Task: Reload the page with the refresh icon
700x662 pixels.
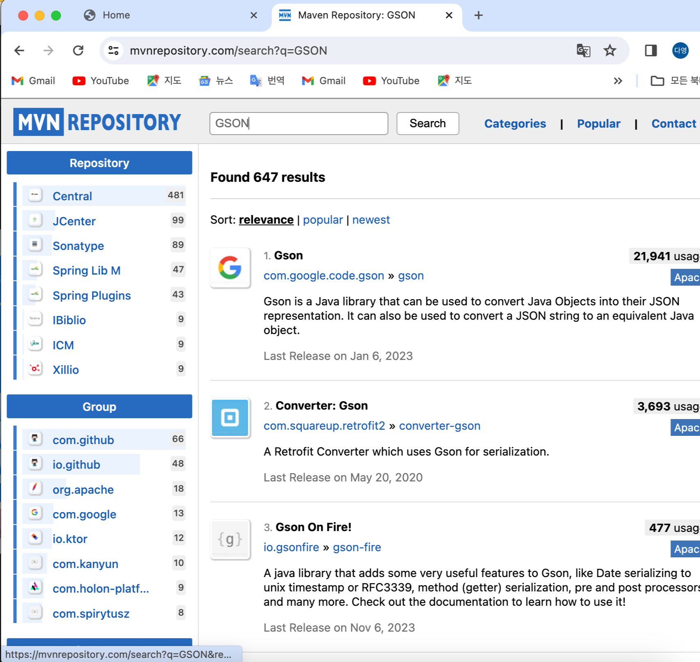Action: pyautogui.click(x=78, y=50)
